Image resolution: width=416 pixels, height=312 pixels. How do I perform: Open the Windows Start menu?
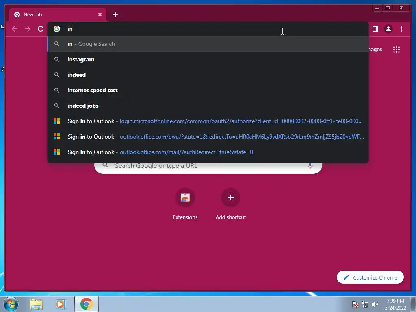coord(11,304)
